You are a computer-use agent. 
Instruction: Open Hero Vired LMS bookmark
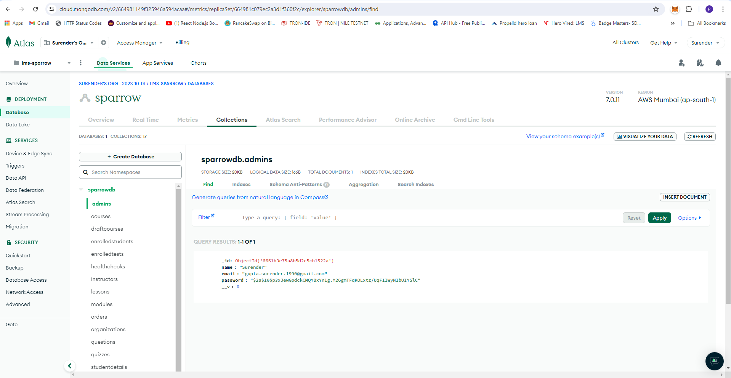tap(564, 23)
